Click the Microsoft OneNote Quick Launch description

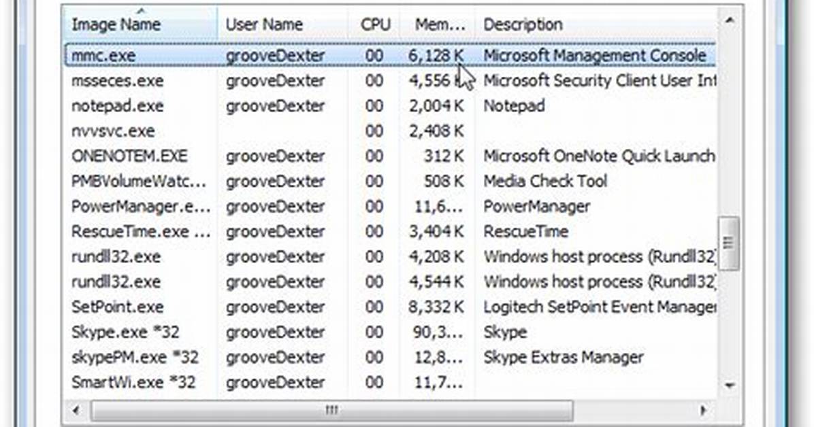click(x=599, y=156)
